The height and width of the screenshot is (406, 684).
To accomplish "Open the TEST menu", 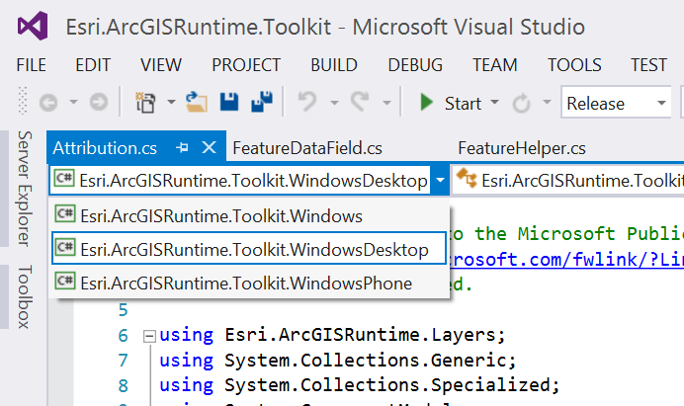I will [648, 65].
